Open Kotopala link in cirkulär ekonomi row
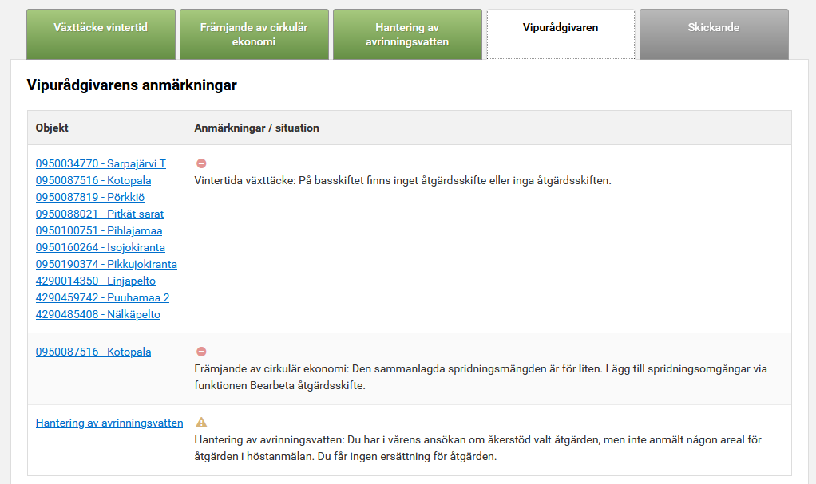The height and width of the screenshot is (484, 816). click(93, 352)
